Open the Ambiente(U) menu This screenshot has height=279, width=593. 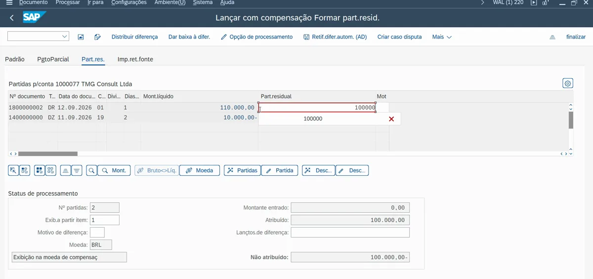tap(170, 2)
